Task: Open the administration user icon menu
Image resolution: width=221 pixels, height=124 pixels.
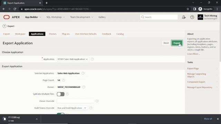Action: coord(184,17)
